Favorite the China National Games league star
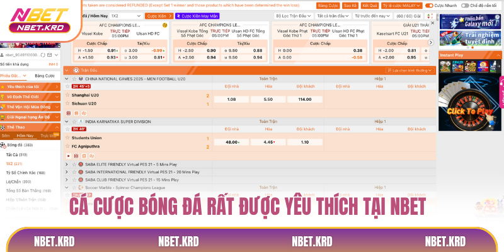 [x=74, y=79]
